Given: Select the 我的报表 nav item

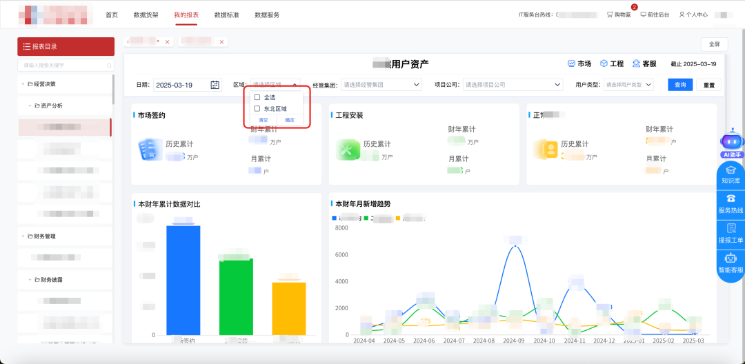Looking at the screenshot, I should [x=186, y=14].
